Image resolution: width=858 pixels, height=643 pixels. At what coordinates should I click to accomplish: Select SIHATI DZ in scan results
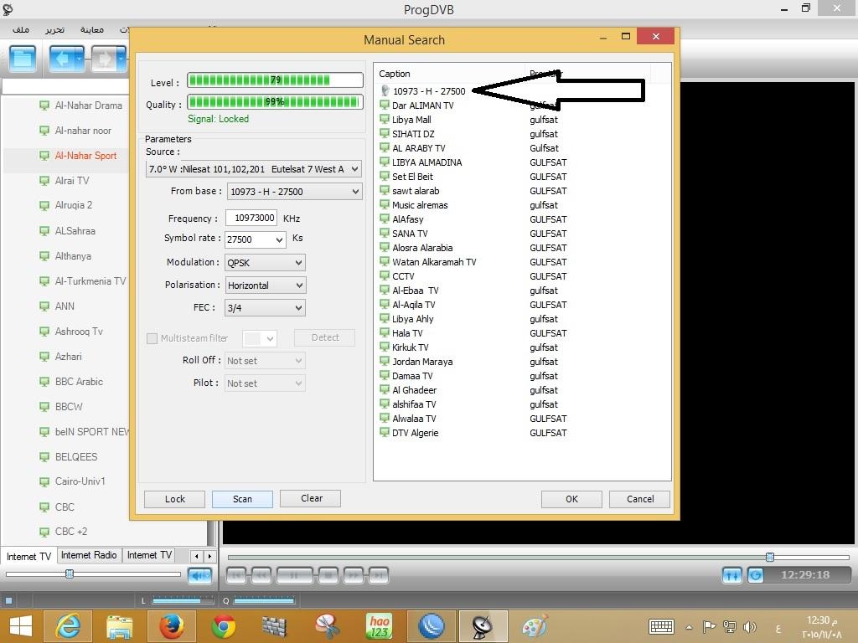tap(413, 134)
